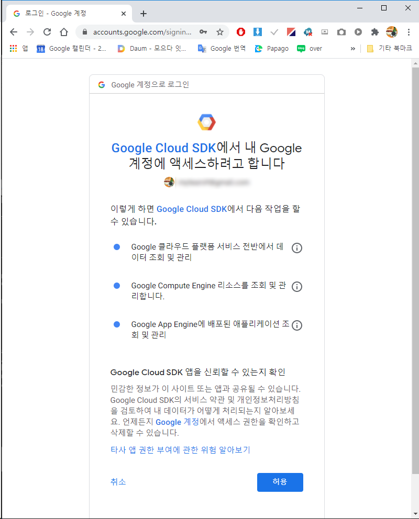Click the 허용 button

(280, 482)
